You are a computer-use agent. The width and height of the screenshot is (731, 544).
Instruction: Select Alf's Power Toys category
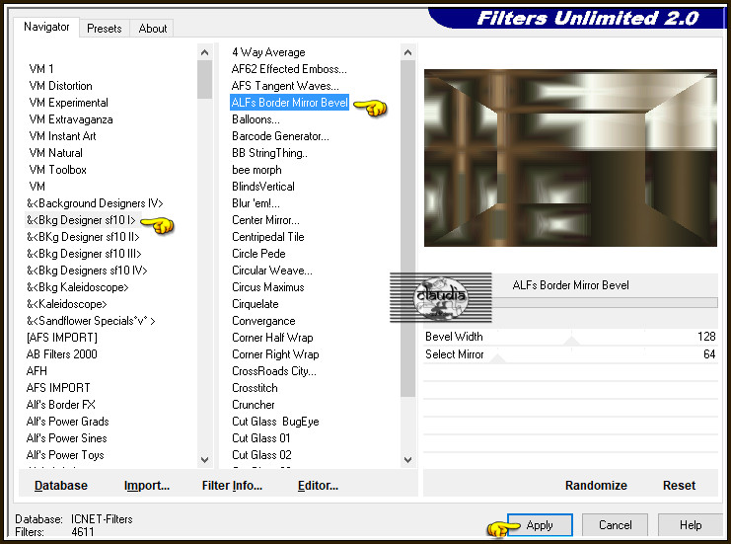[x=65, y=455]
